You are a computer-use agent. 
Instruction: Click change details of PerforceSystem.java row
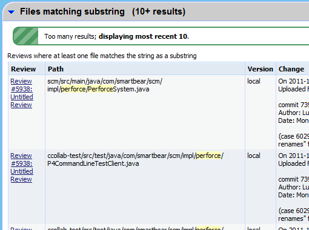(293, 112)
